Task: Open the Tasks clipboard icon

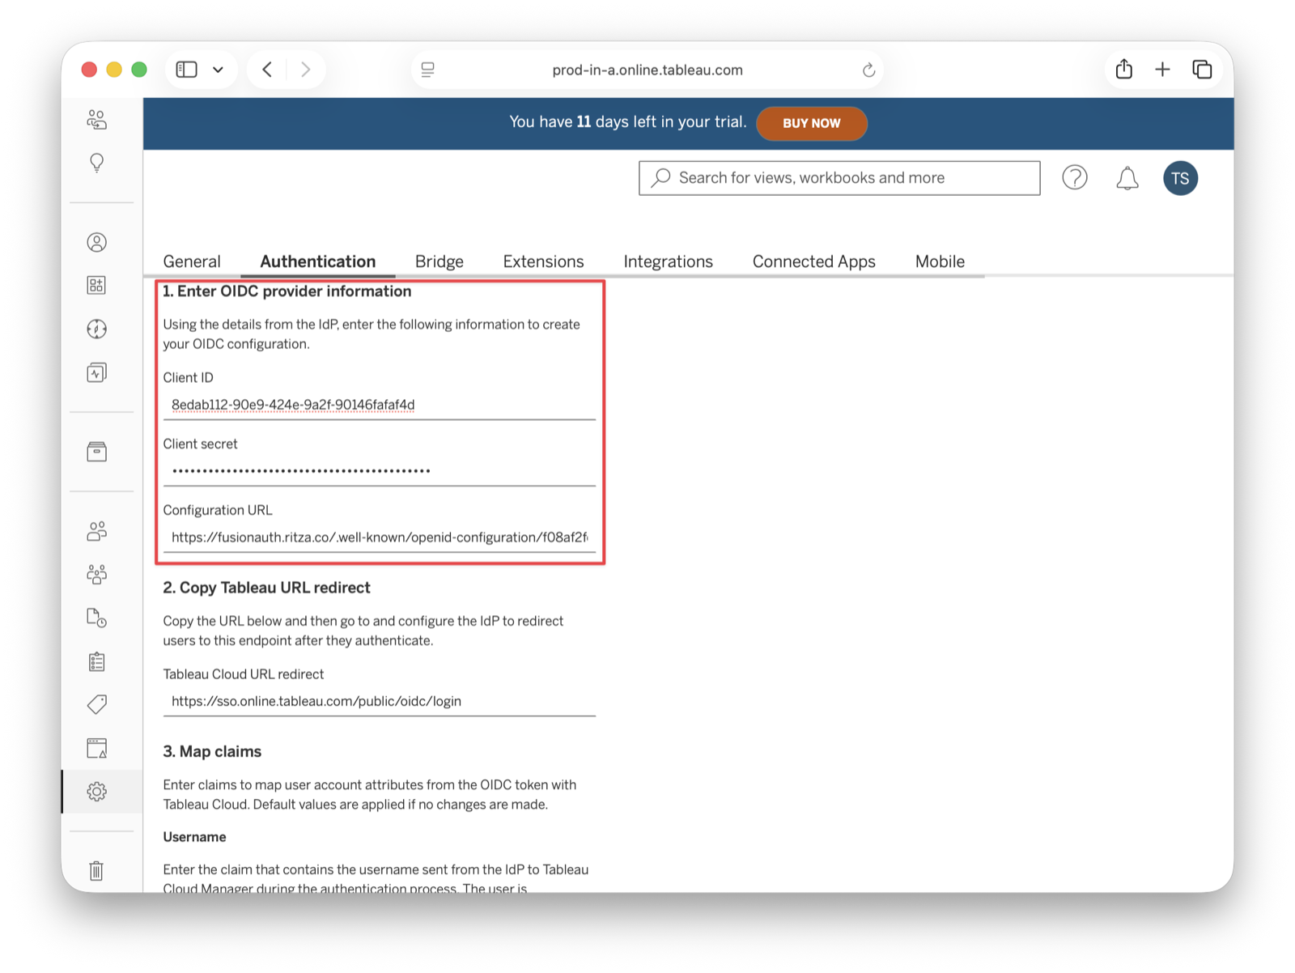Action: click(96, 661)
